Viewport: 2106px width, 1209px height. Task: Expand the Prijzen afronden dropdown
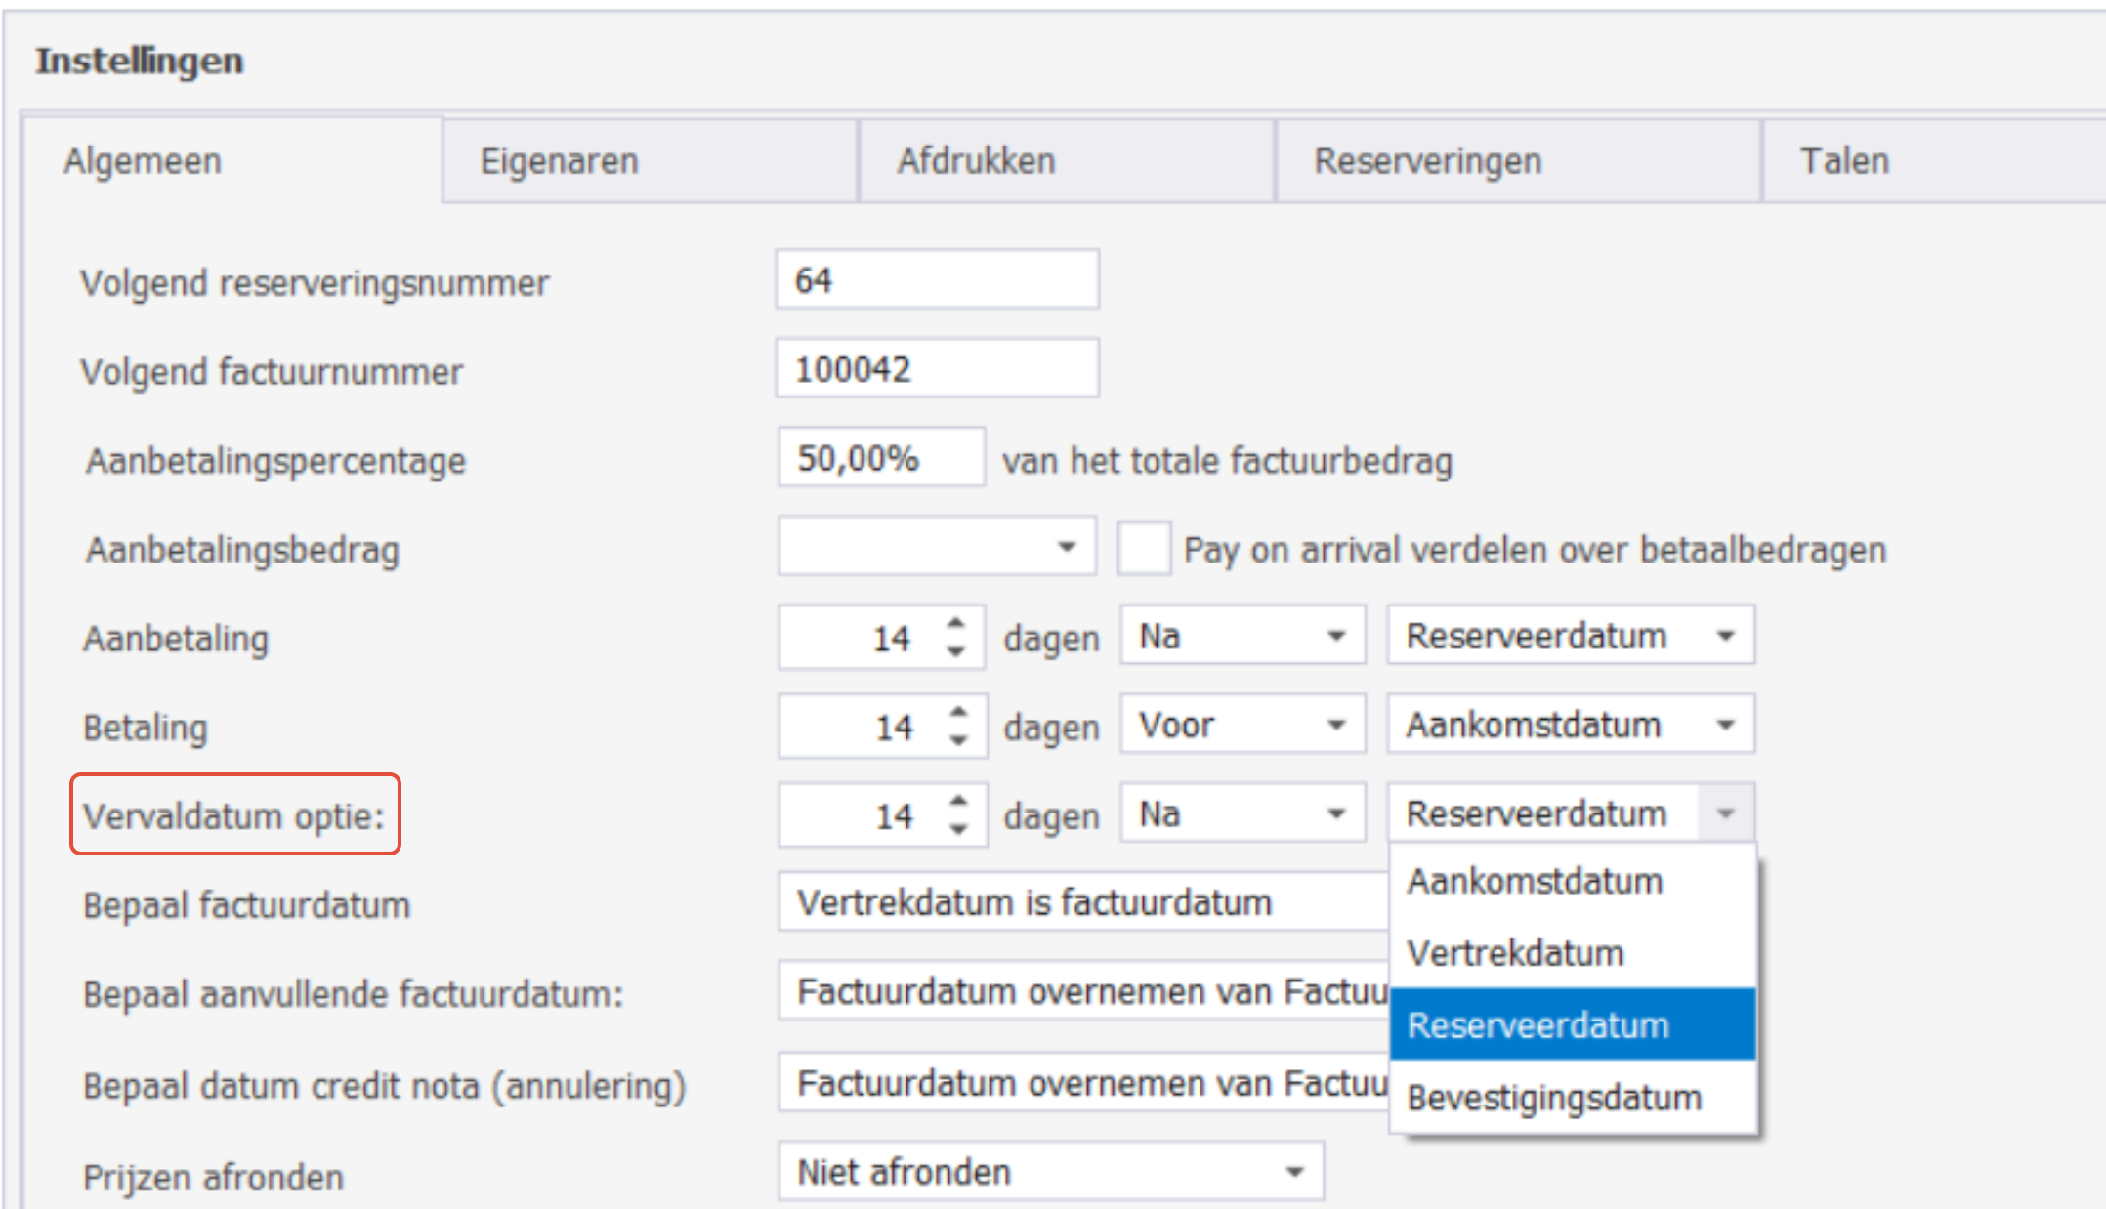[1294, 1171]
